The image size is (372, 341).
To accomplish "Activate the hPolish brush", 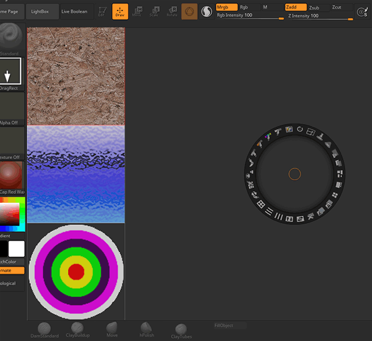I will (147, 328).
